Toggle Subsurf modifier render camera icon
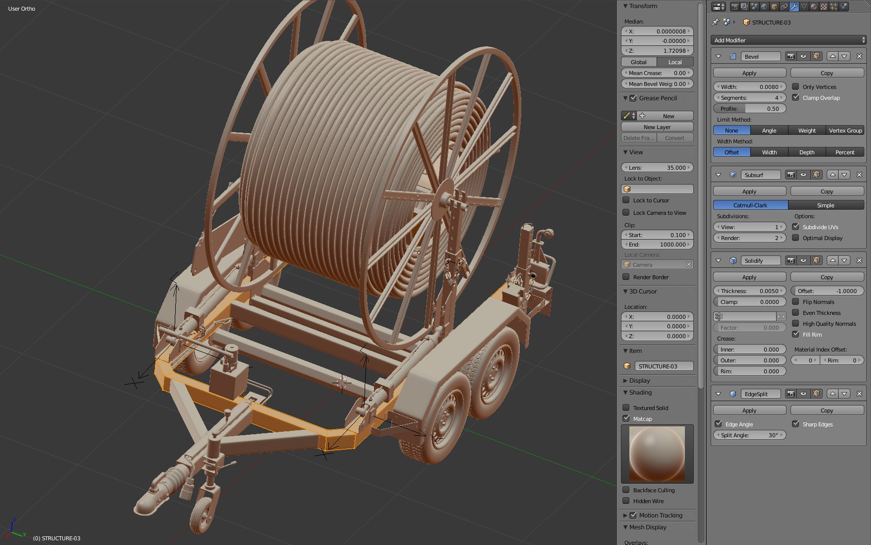This screenshot has width=871, height=545. click(x=791, y=175)
